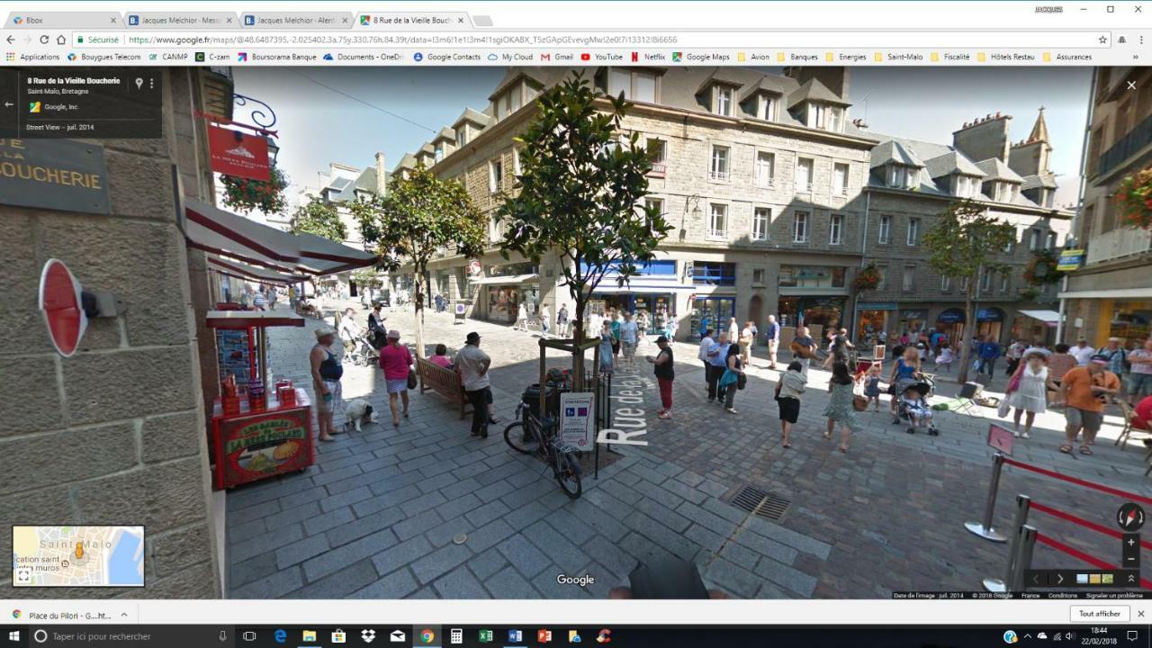Viewport: 1152px width, 648px height.
Task: Click Signaler un problème link
Action: click(1114, 596)
